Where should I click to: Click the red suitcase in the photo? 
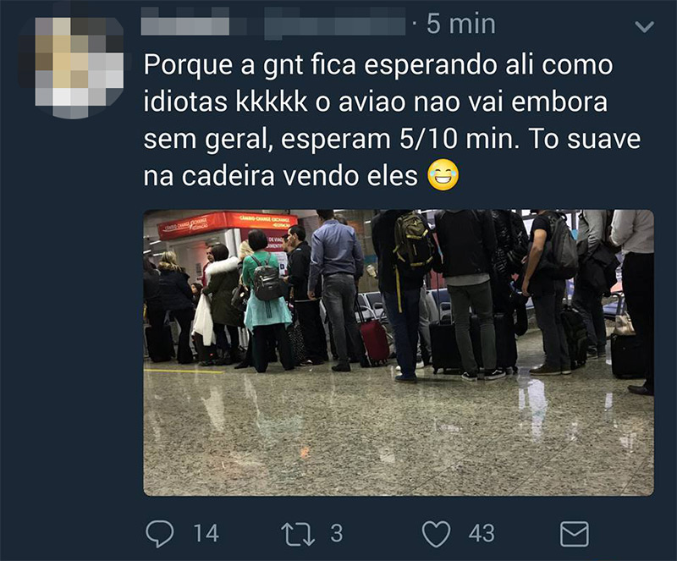(x=374, y=341)
